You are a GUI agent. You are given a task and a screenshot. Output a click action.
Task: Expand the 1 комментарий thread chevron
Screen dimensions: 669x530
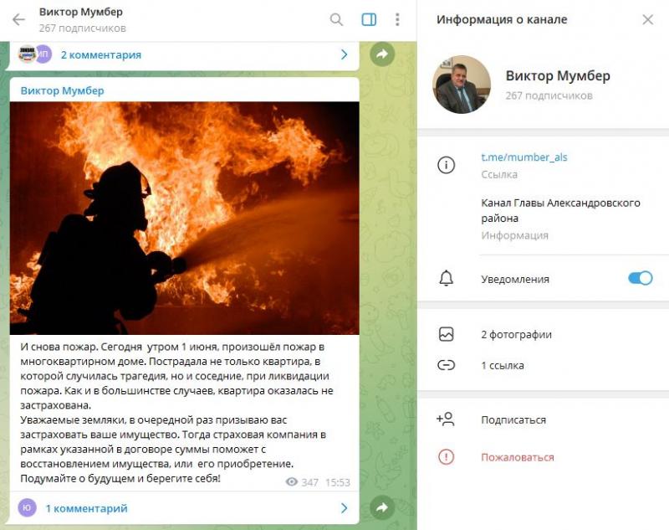345,507
